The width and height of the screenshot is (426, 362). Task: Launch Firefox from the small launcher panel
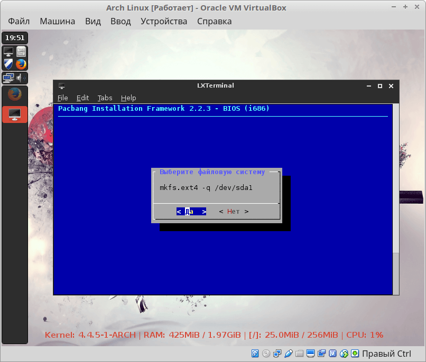[21, 64]
